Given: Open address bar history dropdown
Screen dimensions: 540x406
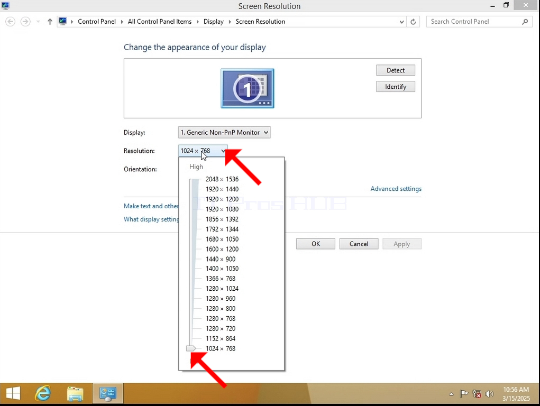Looking at the screenshot, I should point(401,22).
